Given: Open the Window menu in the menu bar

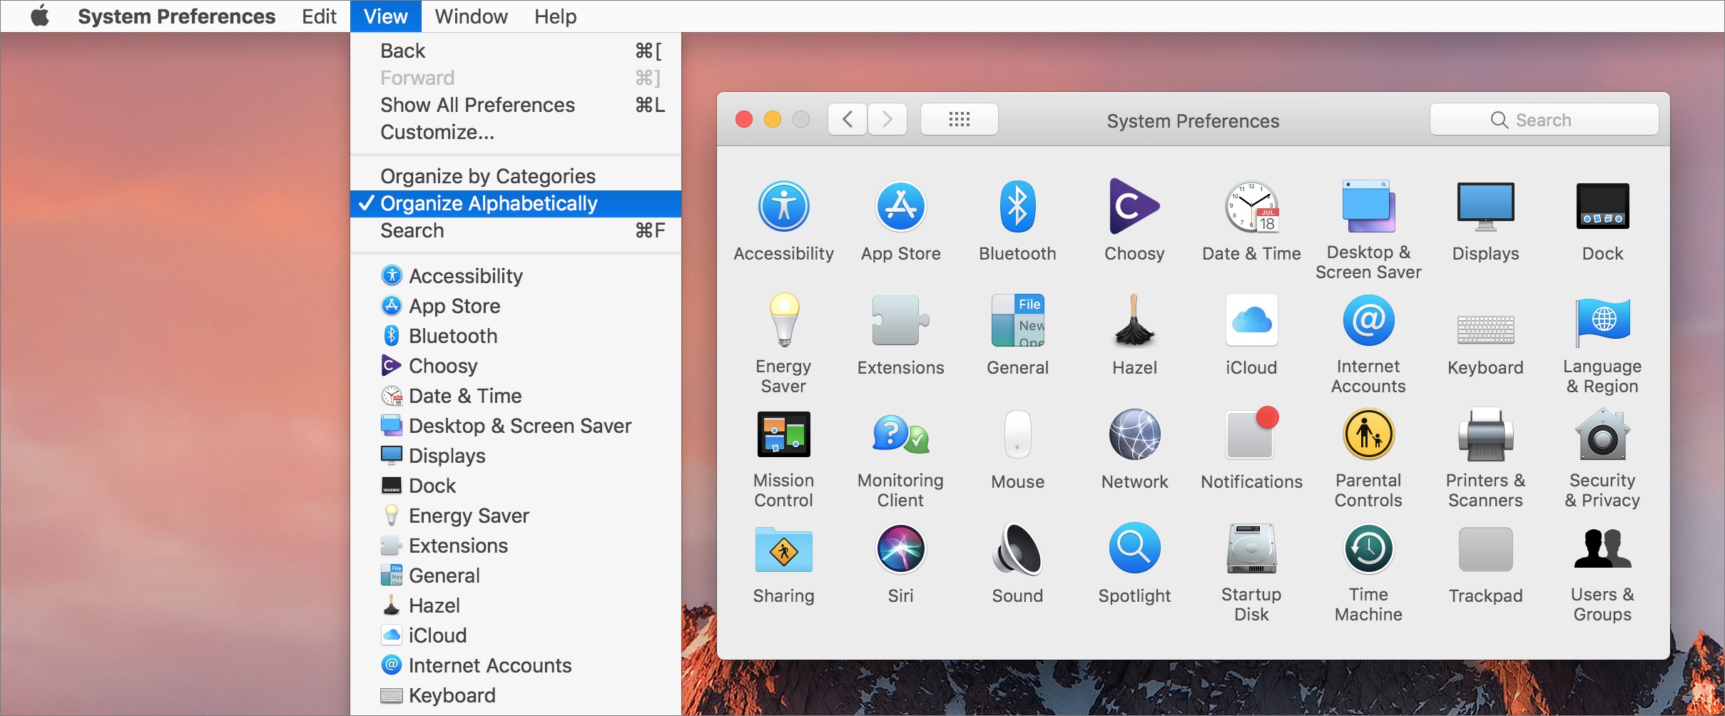Looking at the screenshot, I should pyautogui.click(x=471, y=16).
